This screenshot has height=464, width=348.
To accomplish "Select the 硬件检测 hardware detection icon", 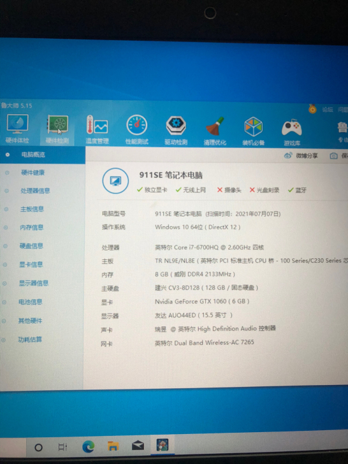I will (57, 129).
